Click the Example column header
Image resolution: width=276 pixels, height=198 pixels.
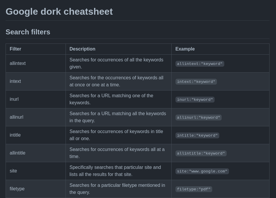pyautogui.click(x=185, y=49)
